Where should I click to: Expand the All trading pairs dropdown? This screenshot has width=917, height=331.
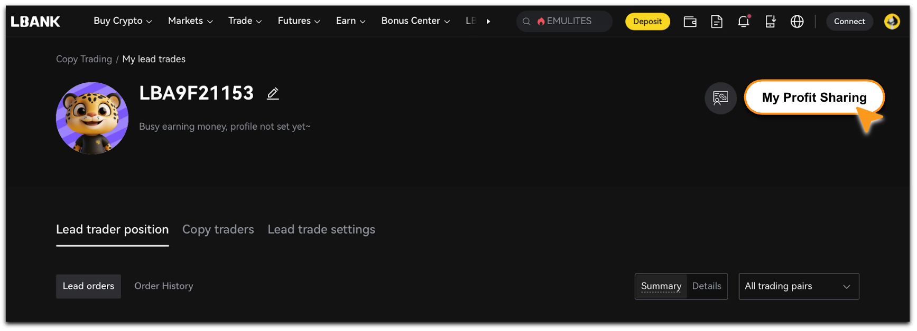[x=798, y=286]
